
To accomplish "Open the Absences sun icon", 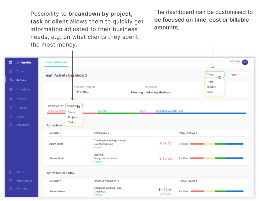I will point(10,125).
